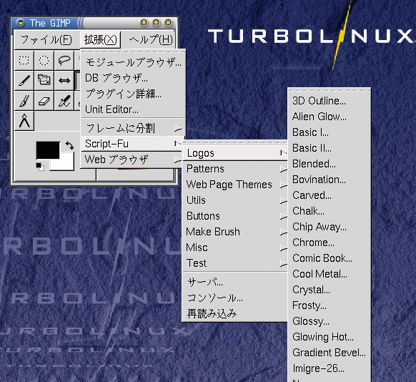Expand the Script-Fu submenu

click(x=133, y=144)
